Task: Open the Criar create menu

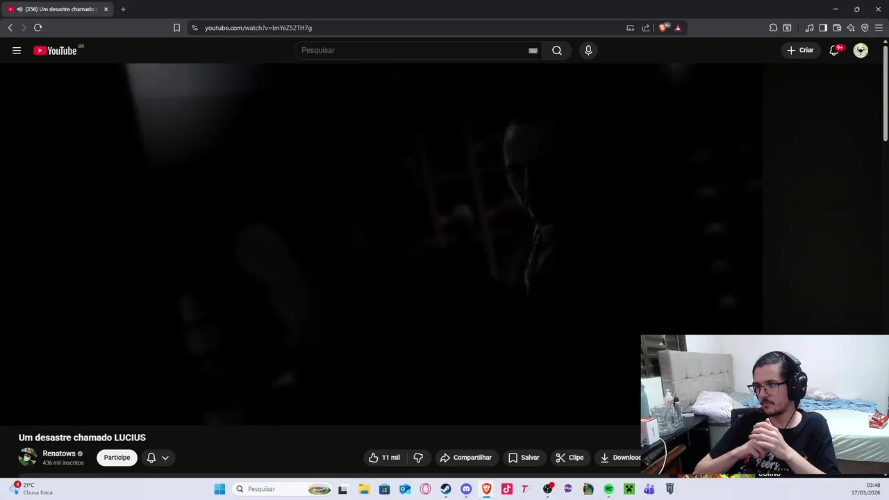Action: (799, 50)
